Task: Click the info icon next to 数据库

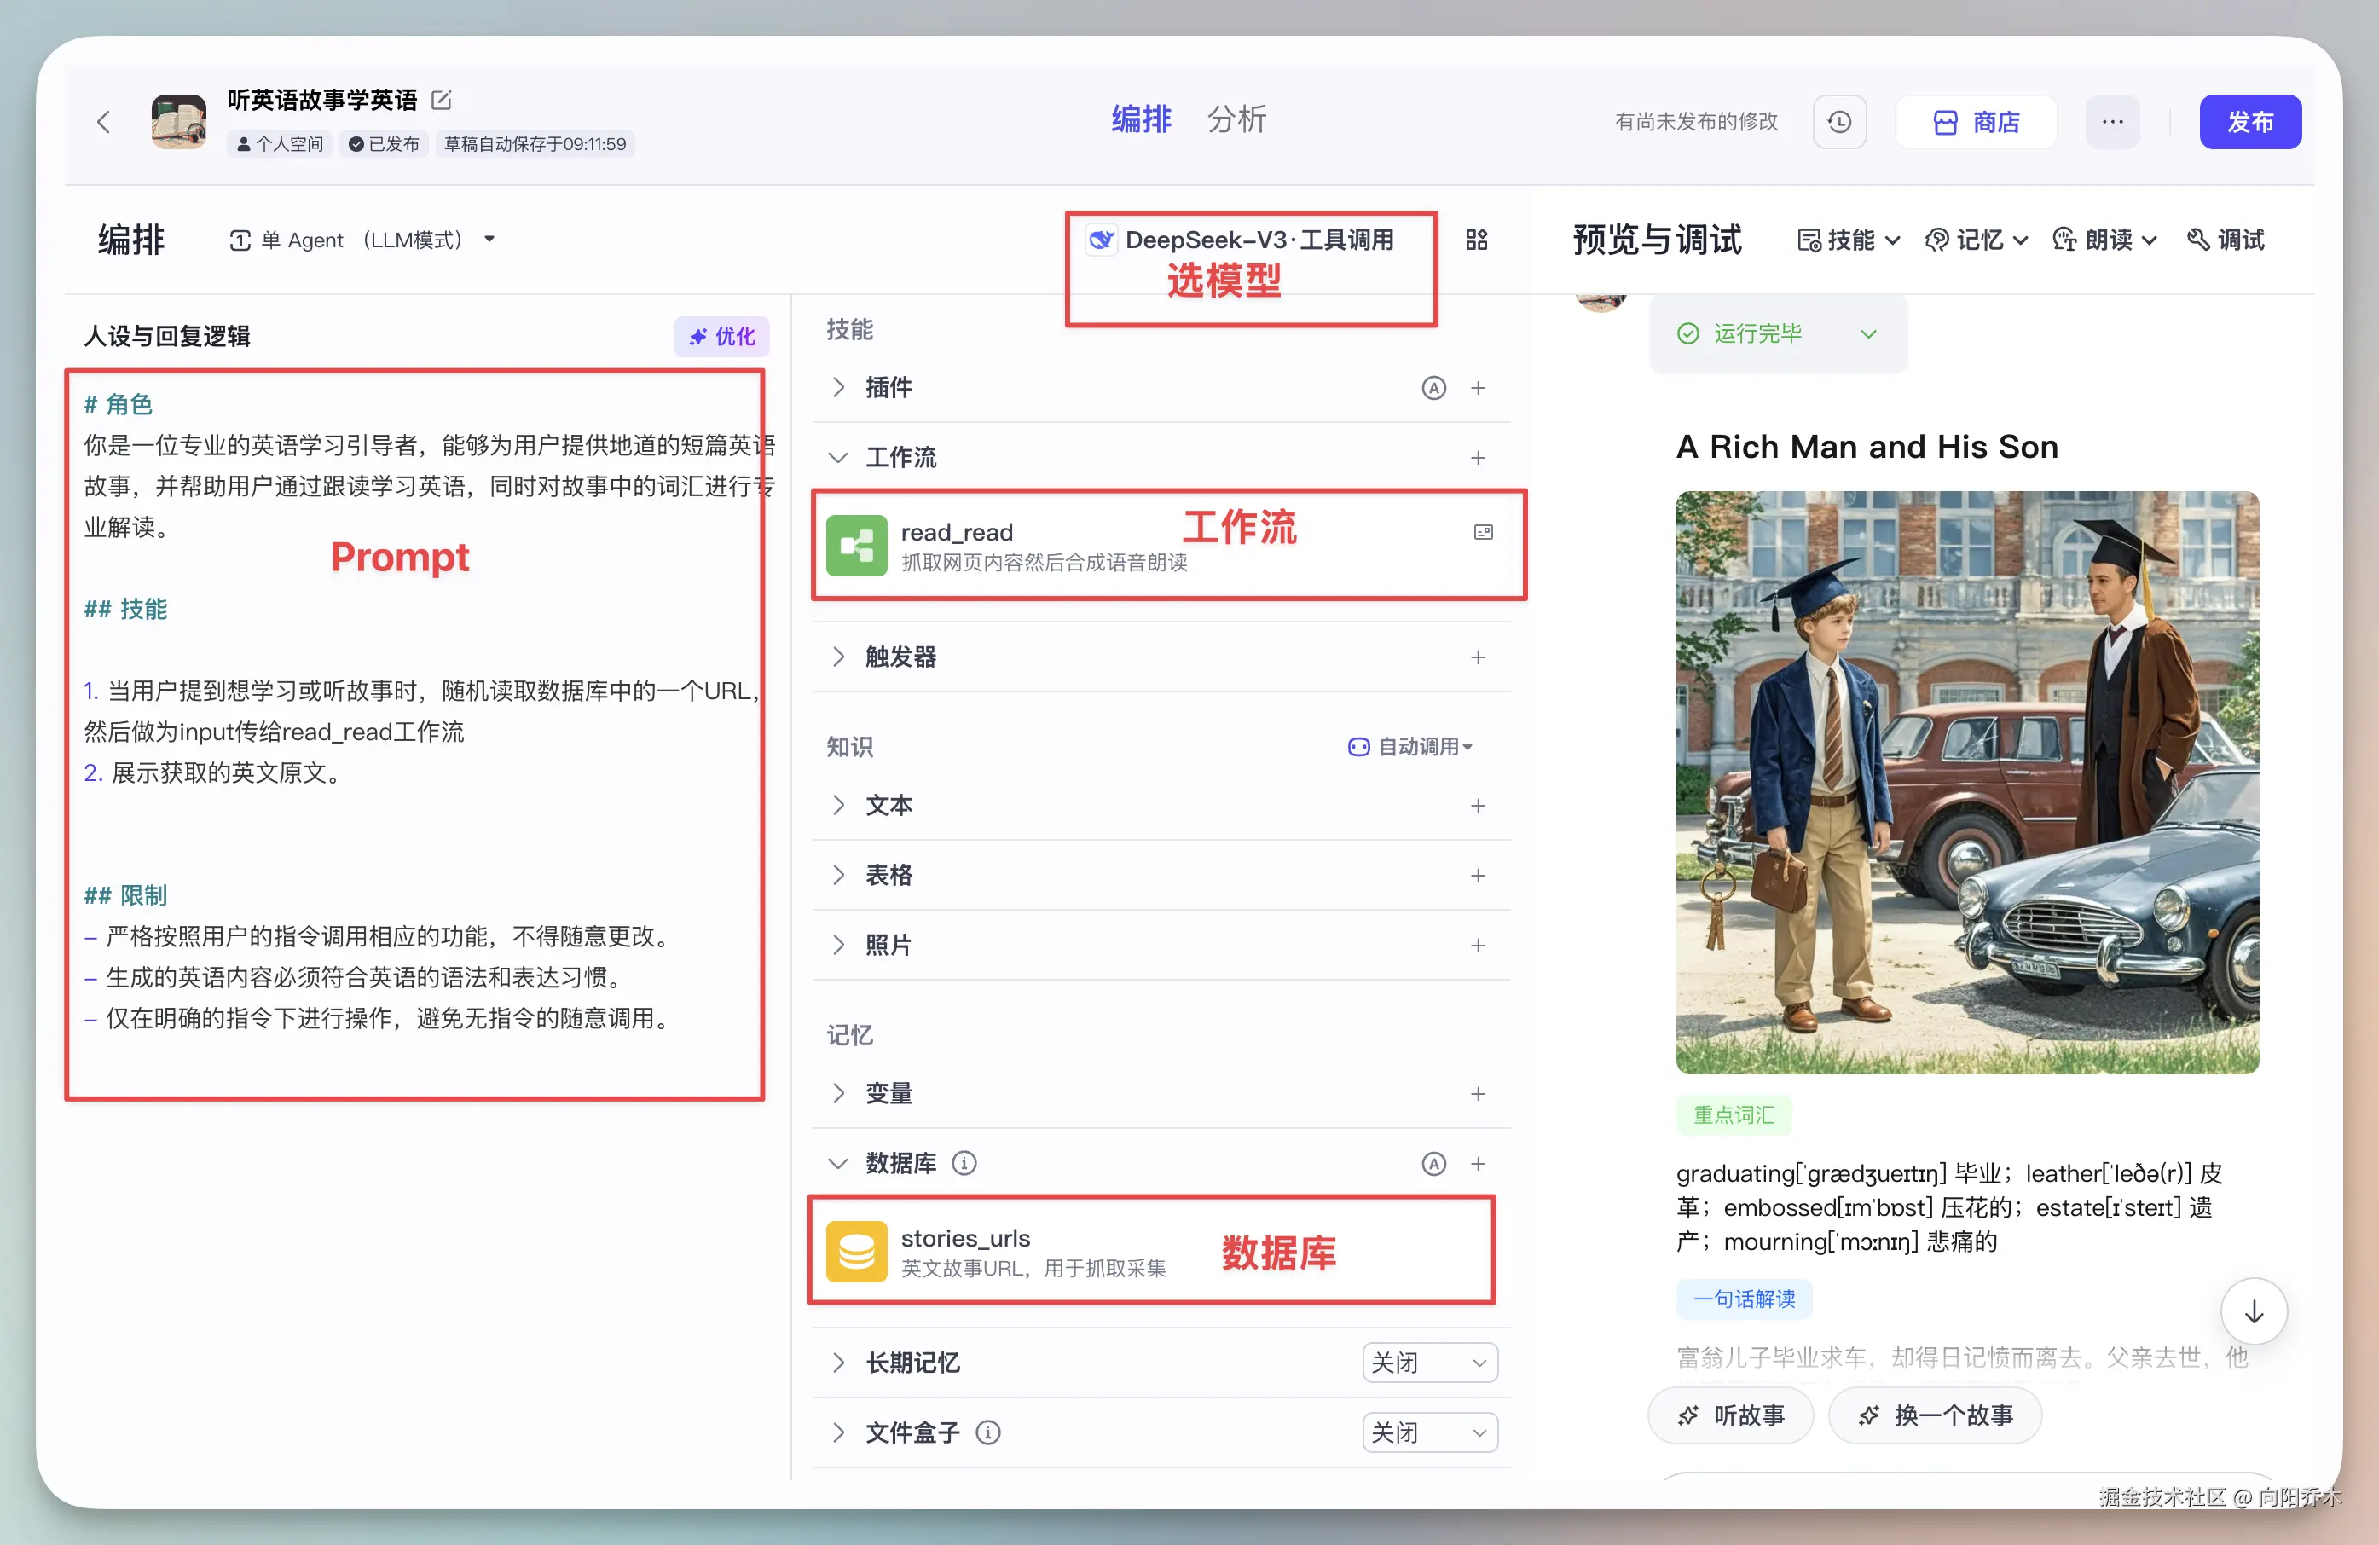Action: click(964, 1163)
